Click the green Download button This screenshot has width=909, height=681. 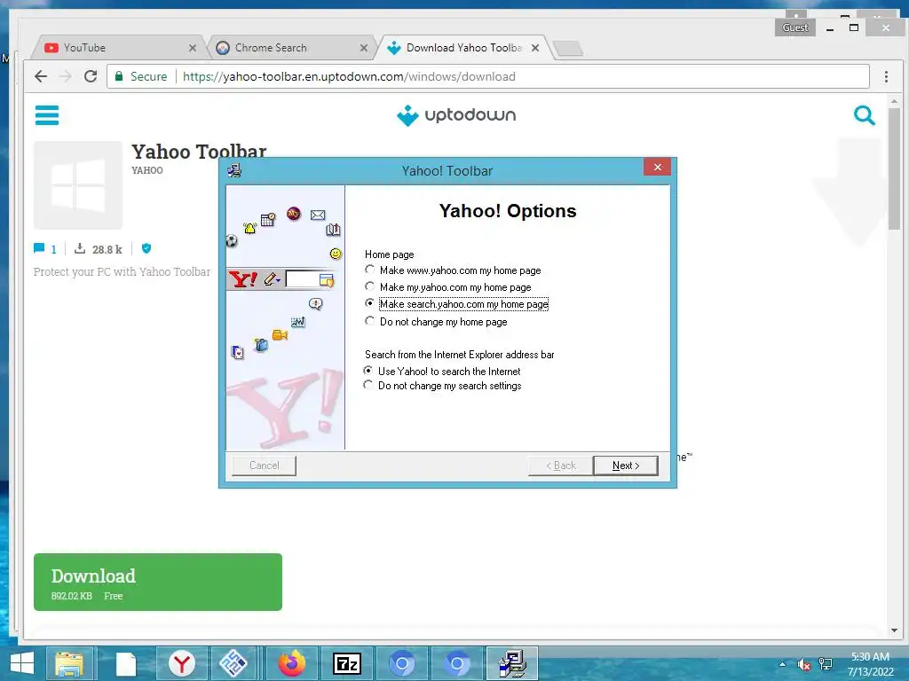(158, 582)
